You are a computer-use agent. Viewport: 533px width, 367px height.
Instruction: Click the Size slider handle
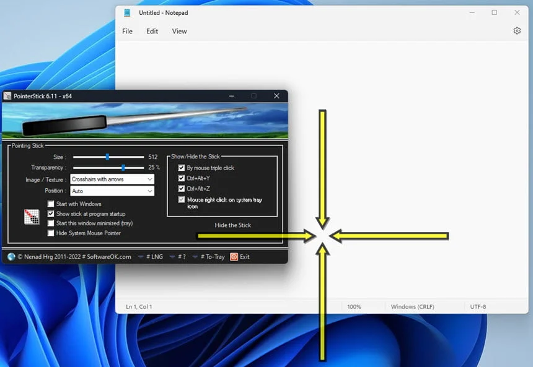tap(107, 157)
